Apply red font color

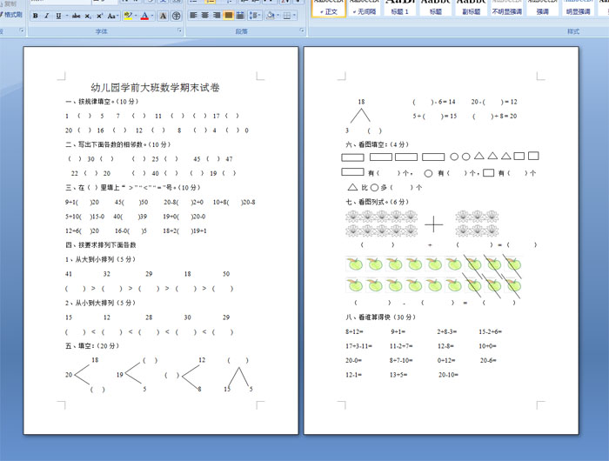click(x=144, y=16)
